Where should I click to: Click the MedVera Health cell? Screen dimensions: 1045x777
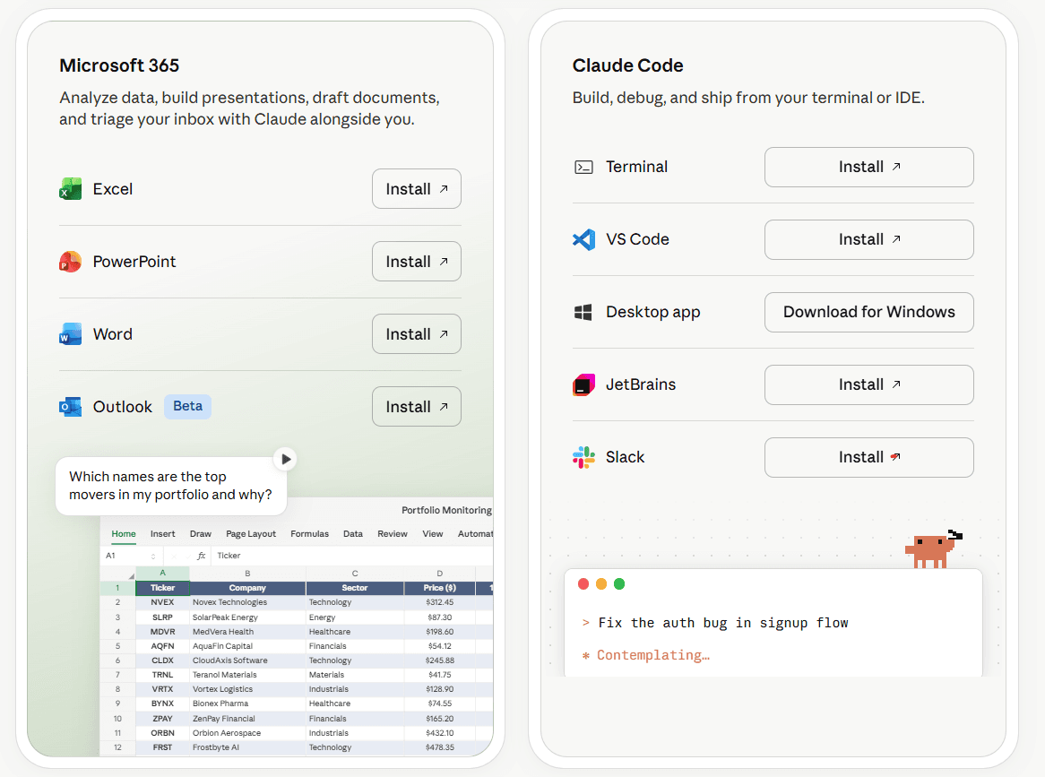tap(247, 632)
